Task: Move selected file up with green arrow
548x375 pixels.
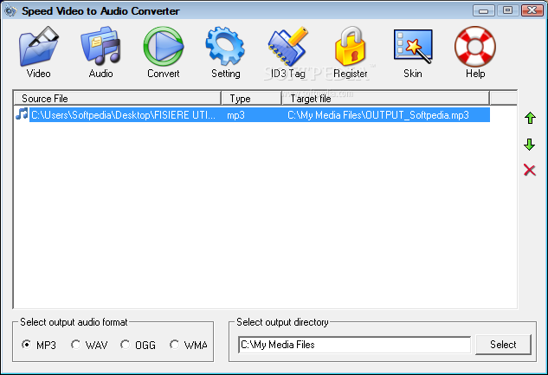Action: click(x=530, y=118)
